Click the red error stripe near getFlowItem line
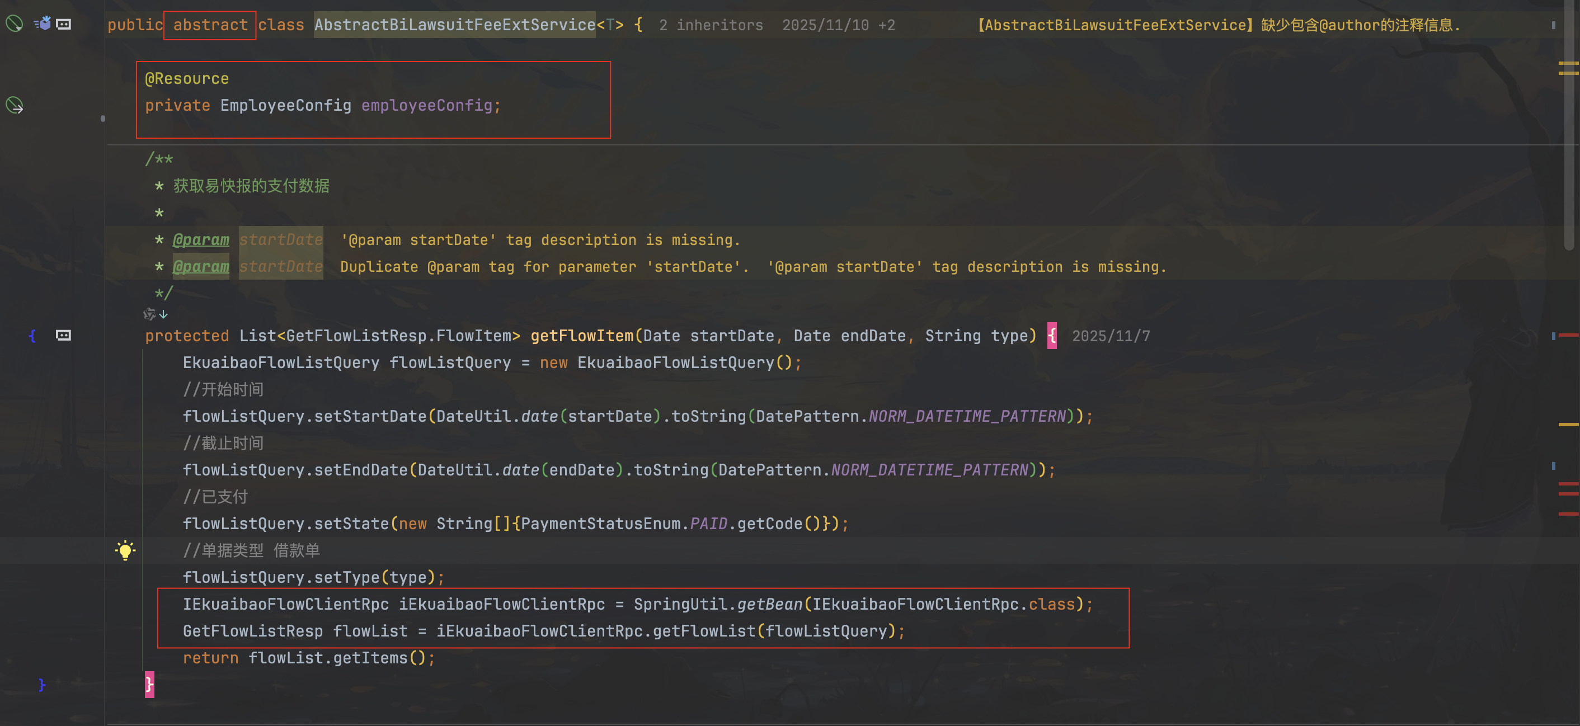This screenshot has width=1580, height=726. tap(1568, 336)
